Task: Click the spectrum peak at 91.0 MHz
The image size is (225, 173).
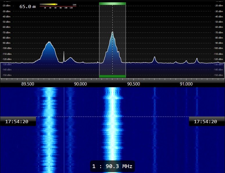Action: [x=186, y=61]
